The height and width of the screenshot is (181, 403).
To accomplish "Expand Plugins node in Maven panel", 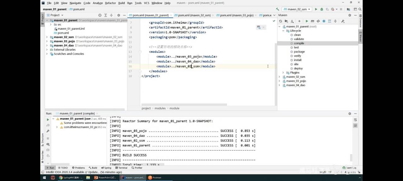I will coord(283,73).
